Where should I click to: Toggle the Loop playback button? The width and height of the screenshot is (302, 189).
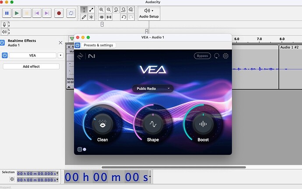click(71, 13)
